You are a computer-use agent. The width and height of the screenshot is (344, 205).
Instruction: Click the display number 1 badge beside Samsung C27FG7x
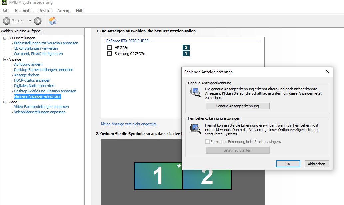(x=186, y=53)
